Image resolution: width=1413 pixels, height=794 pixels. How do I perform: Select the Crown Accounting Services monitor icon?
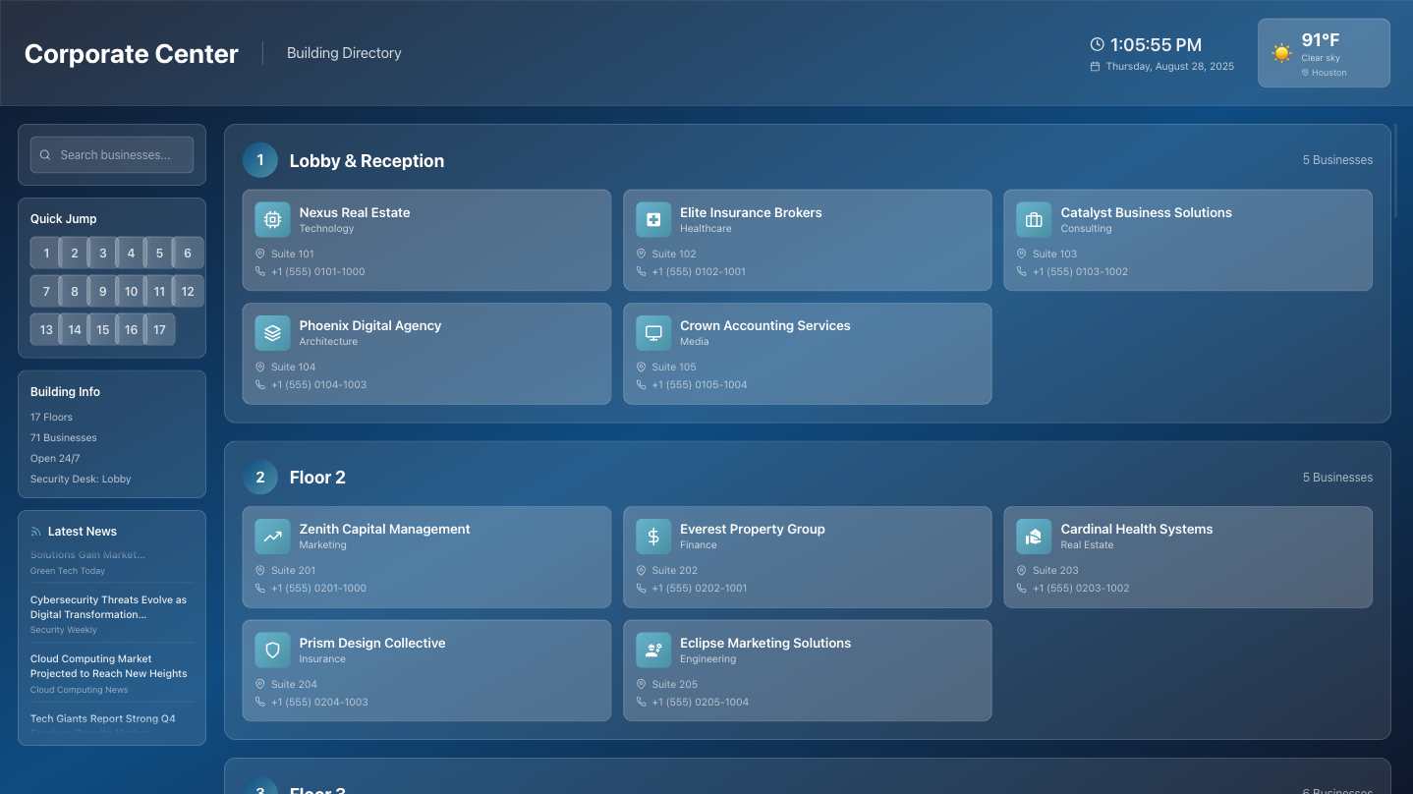653,332
